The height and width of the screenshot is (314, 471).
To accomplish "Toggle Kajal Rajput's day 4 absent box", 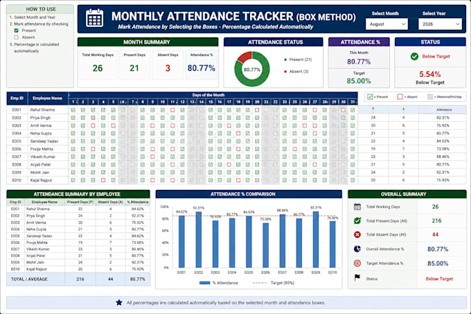I will coord(103,180).
